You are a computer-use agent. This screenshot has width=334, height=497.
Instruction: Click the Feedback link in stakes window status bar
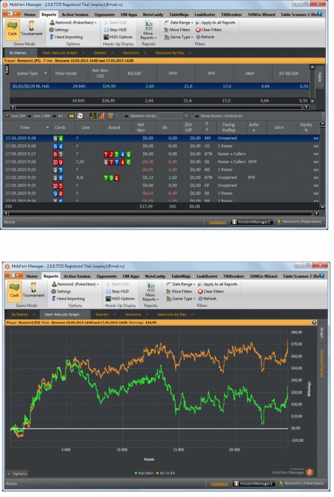(x=218, y=222)
